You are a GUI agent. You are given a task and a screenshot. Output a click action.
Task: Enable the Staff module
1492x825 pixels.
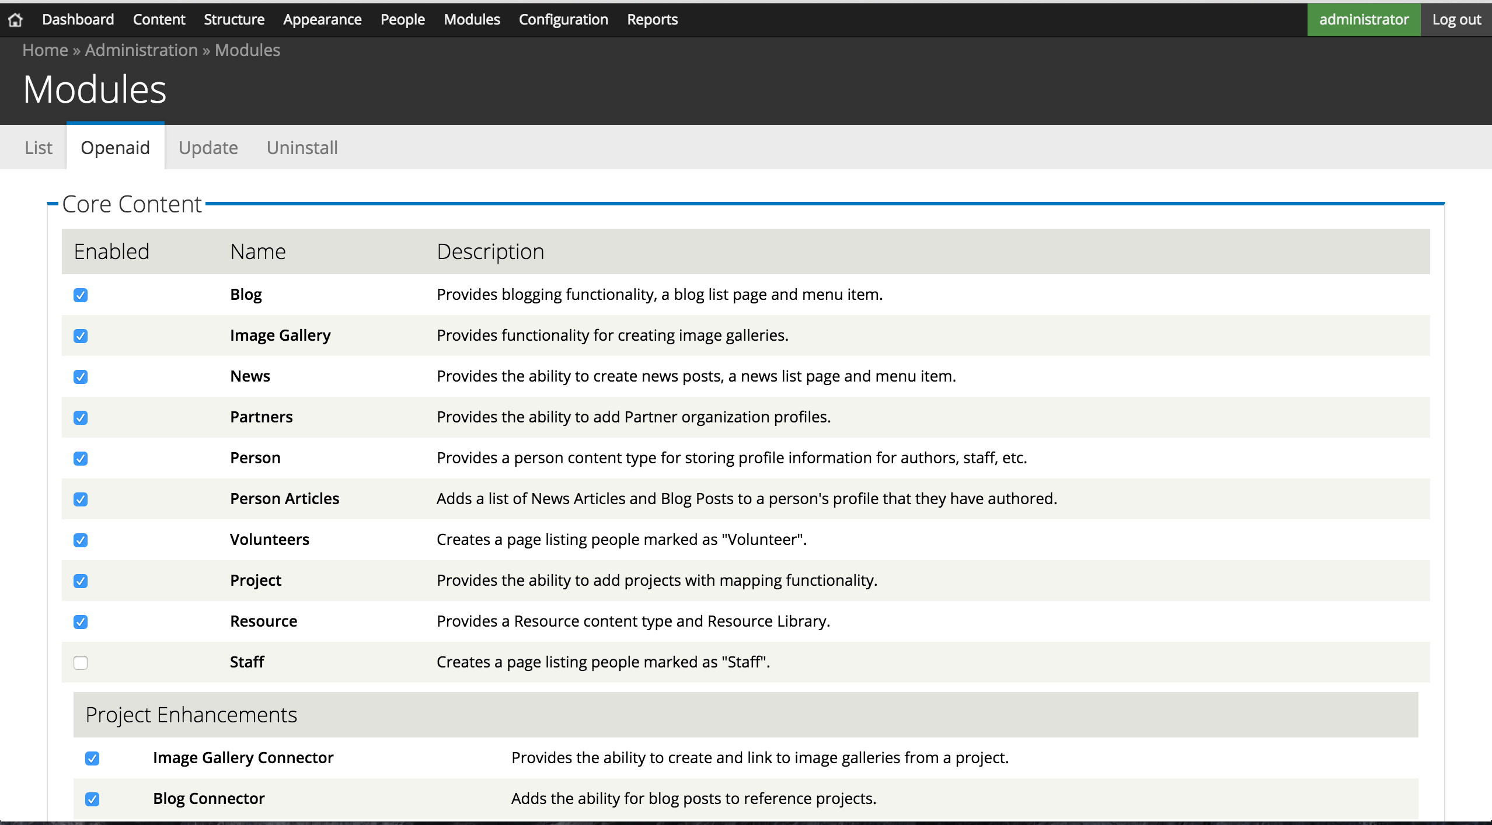pos(81,663)
